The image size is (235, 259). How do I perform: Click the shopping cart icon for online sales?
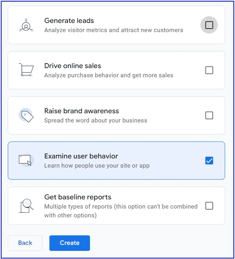coord(26,70)
